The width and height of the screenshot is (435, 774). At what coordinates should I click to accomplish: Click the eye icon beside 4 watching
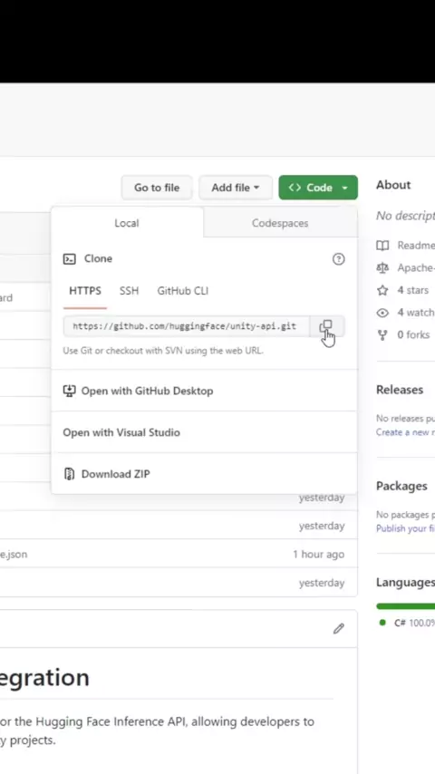[x=382, y=313]
